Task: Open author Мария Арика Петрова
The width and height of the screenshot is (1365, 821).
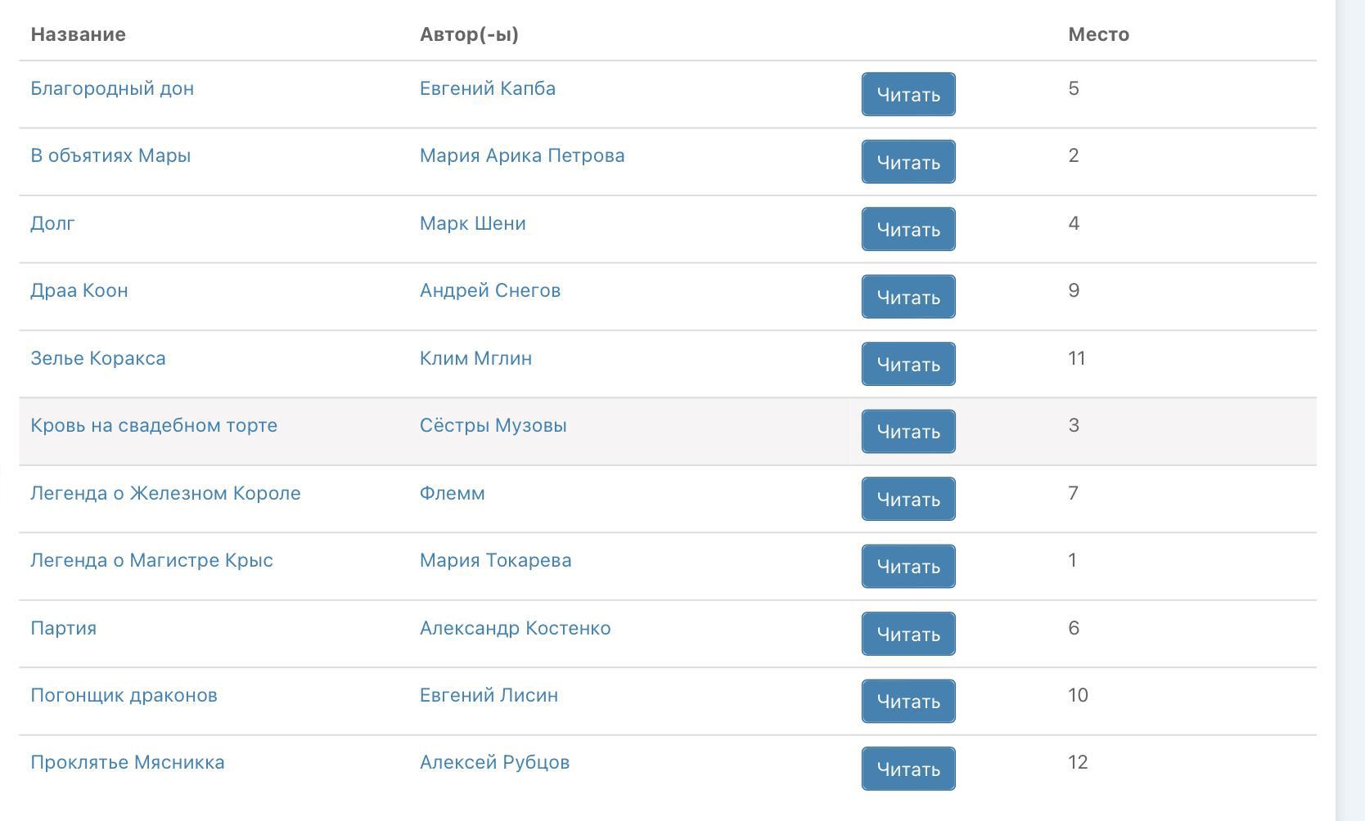Action: tap(521, 155)
